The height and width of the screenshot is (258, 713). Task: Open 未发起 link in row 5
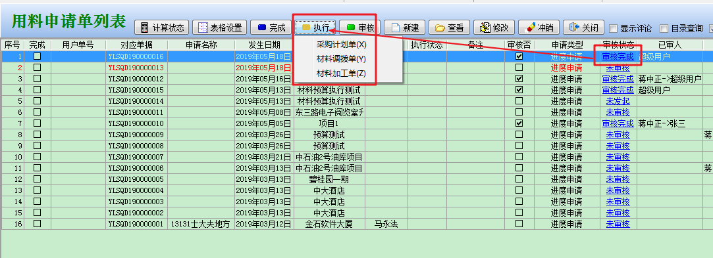pos(618,101)
